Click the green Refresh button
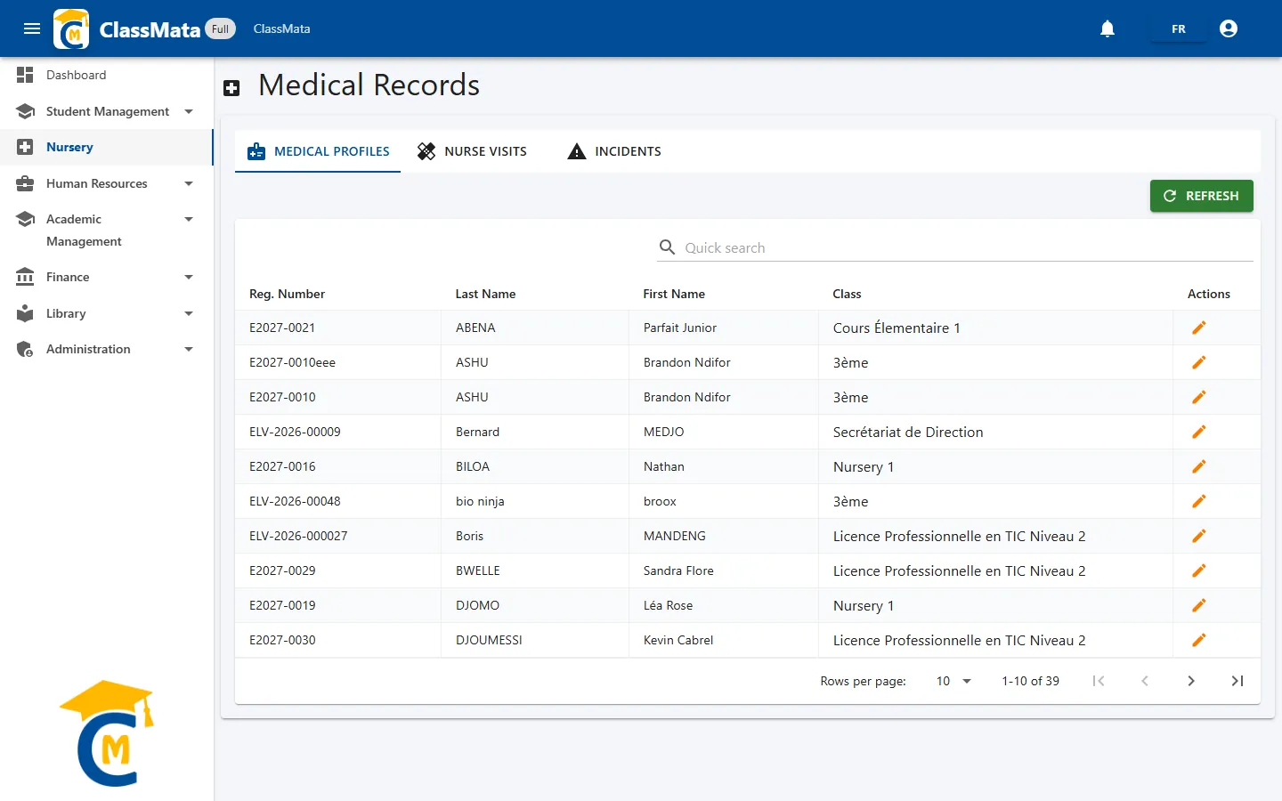 coord(1202,196)
